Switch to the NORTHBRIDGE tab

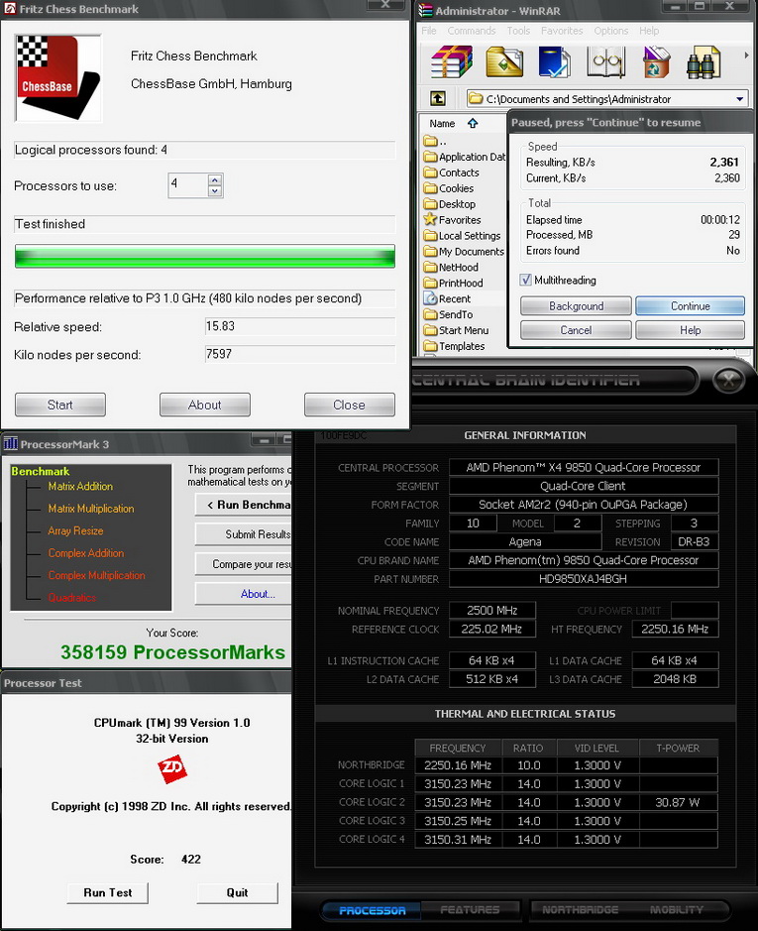580,909
